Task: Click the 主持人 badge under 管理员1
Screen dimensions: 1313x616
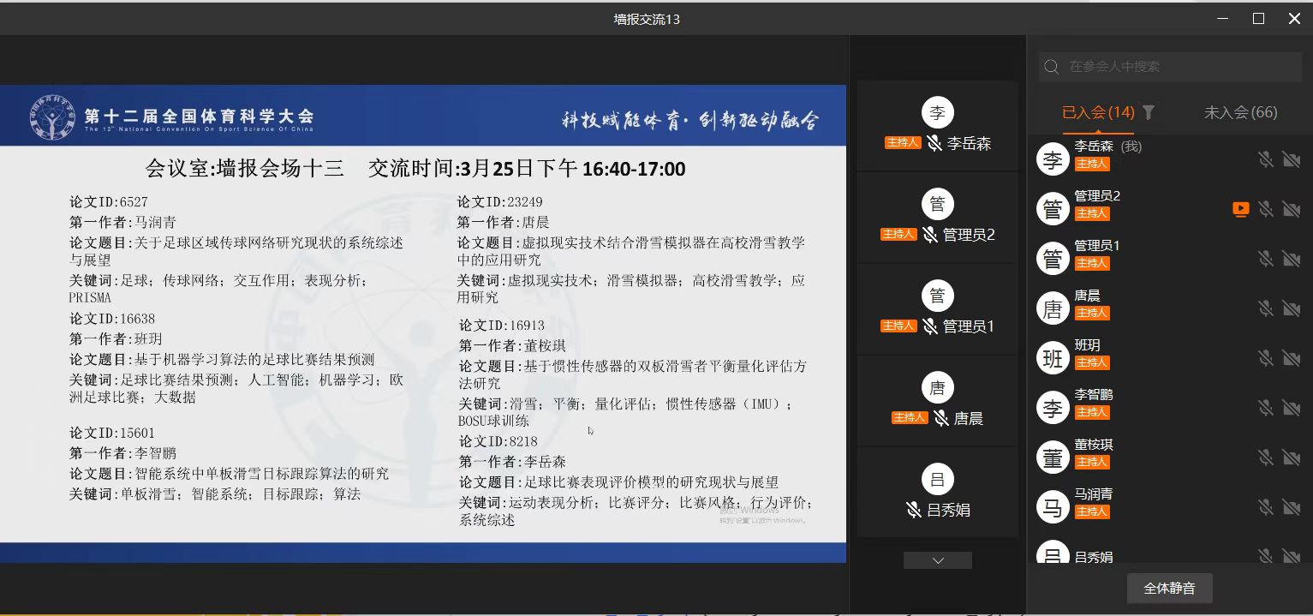Action: coord(1092,262)
